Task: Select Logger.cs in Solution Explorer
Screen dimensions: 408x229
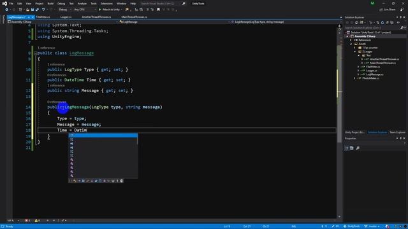Action: coord(372,71)
